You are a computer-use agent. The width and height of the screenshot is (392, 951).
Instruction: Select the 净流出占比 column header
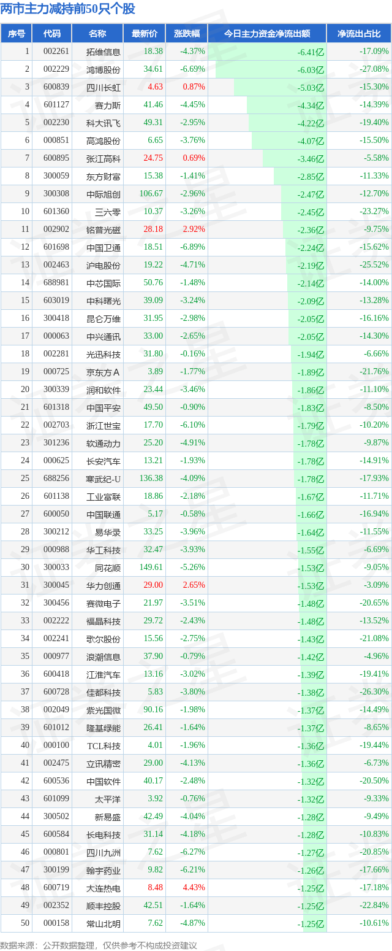pos(359,34)
